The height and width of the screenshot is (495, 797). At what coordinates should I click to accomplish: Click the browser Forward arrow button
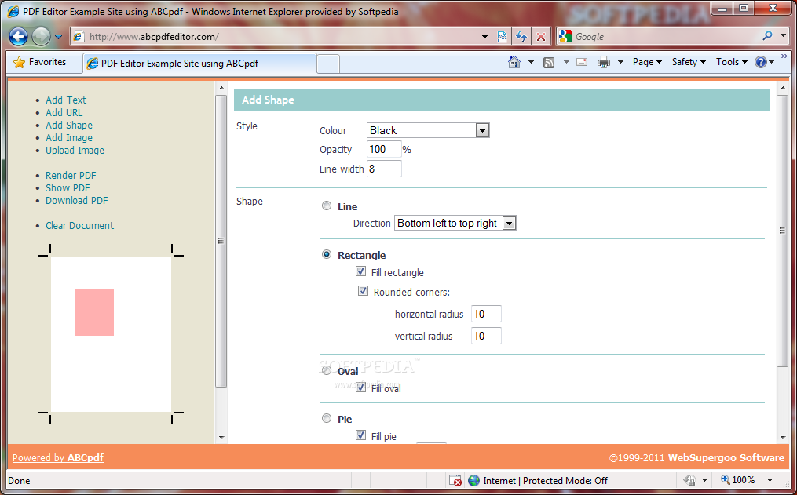[41, 37]
